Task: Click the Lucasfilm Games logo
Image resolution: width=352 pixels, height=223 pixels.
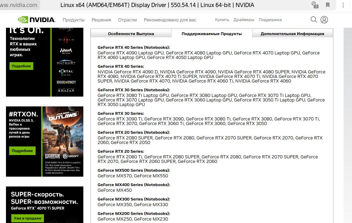Action: pyautogui.click(x=52, y=156)
